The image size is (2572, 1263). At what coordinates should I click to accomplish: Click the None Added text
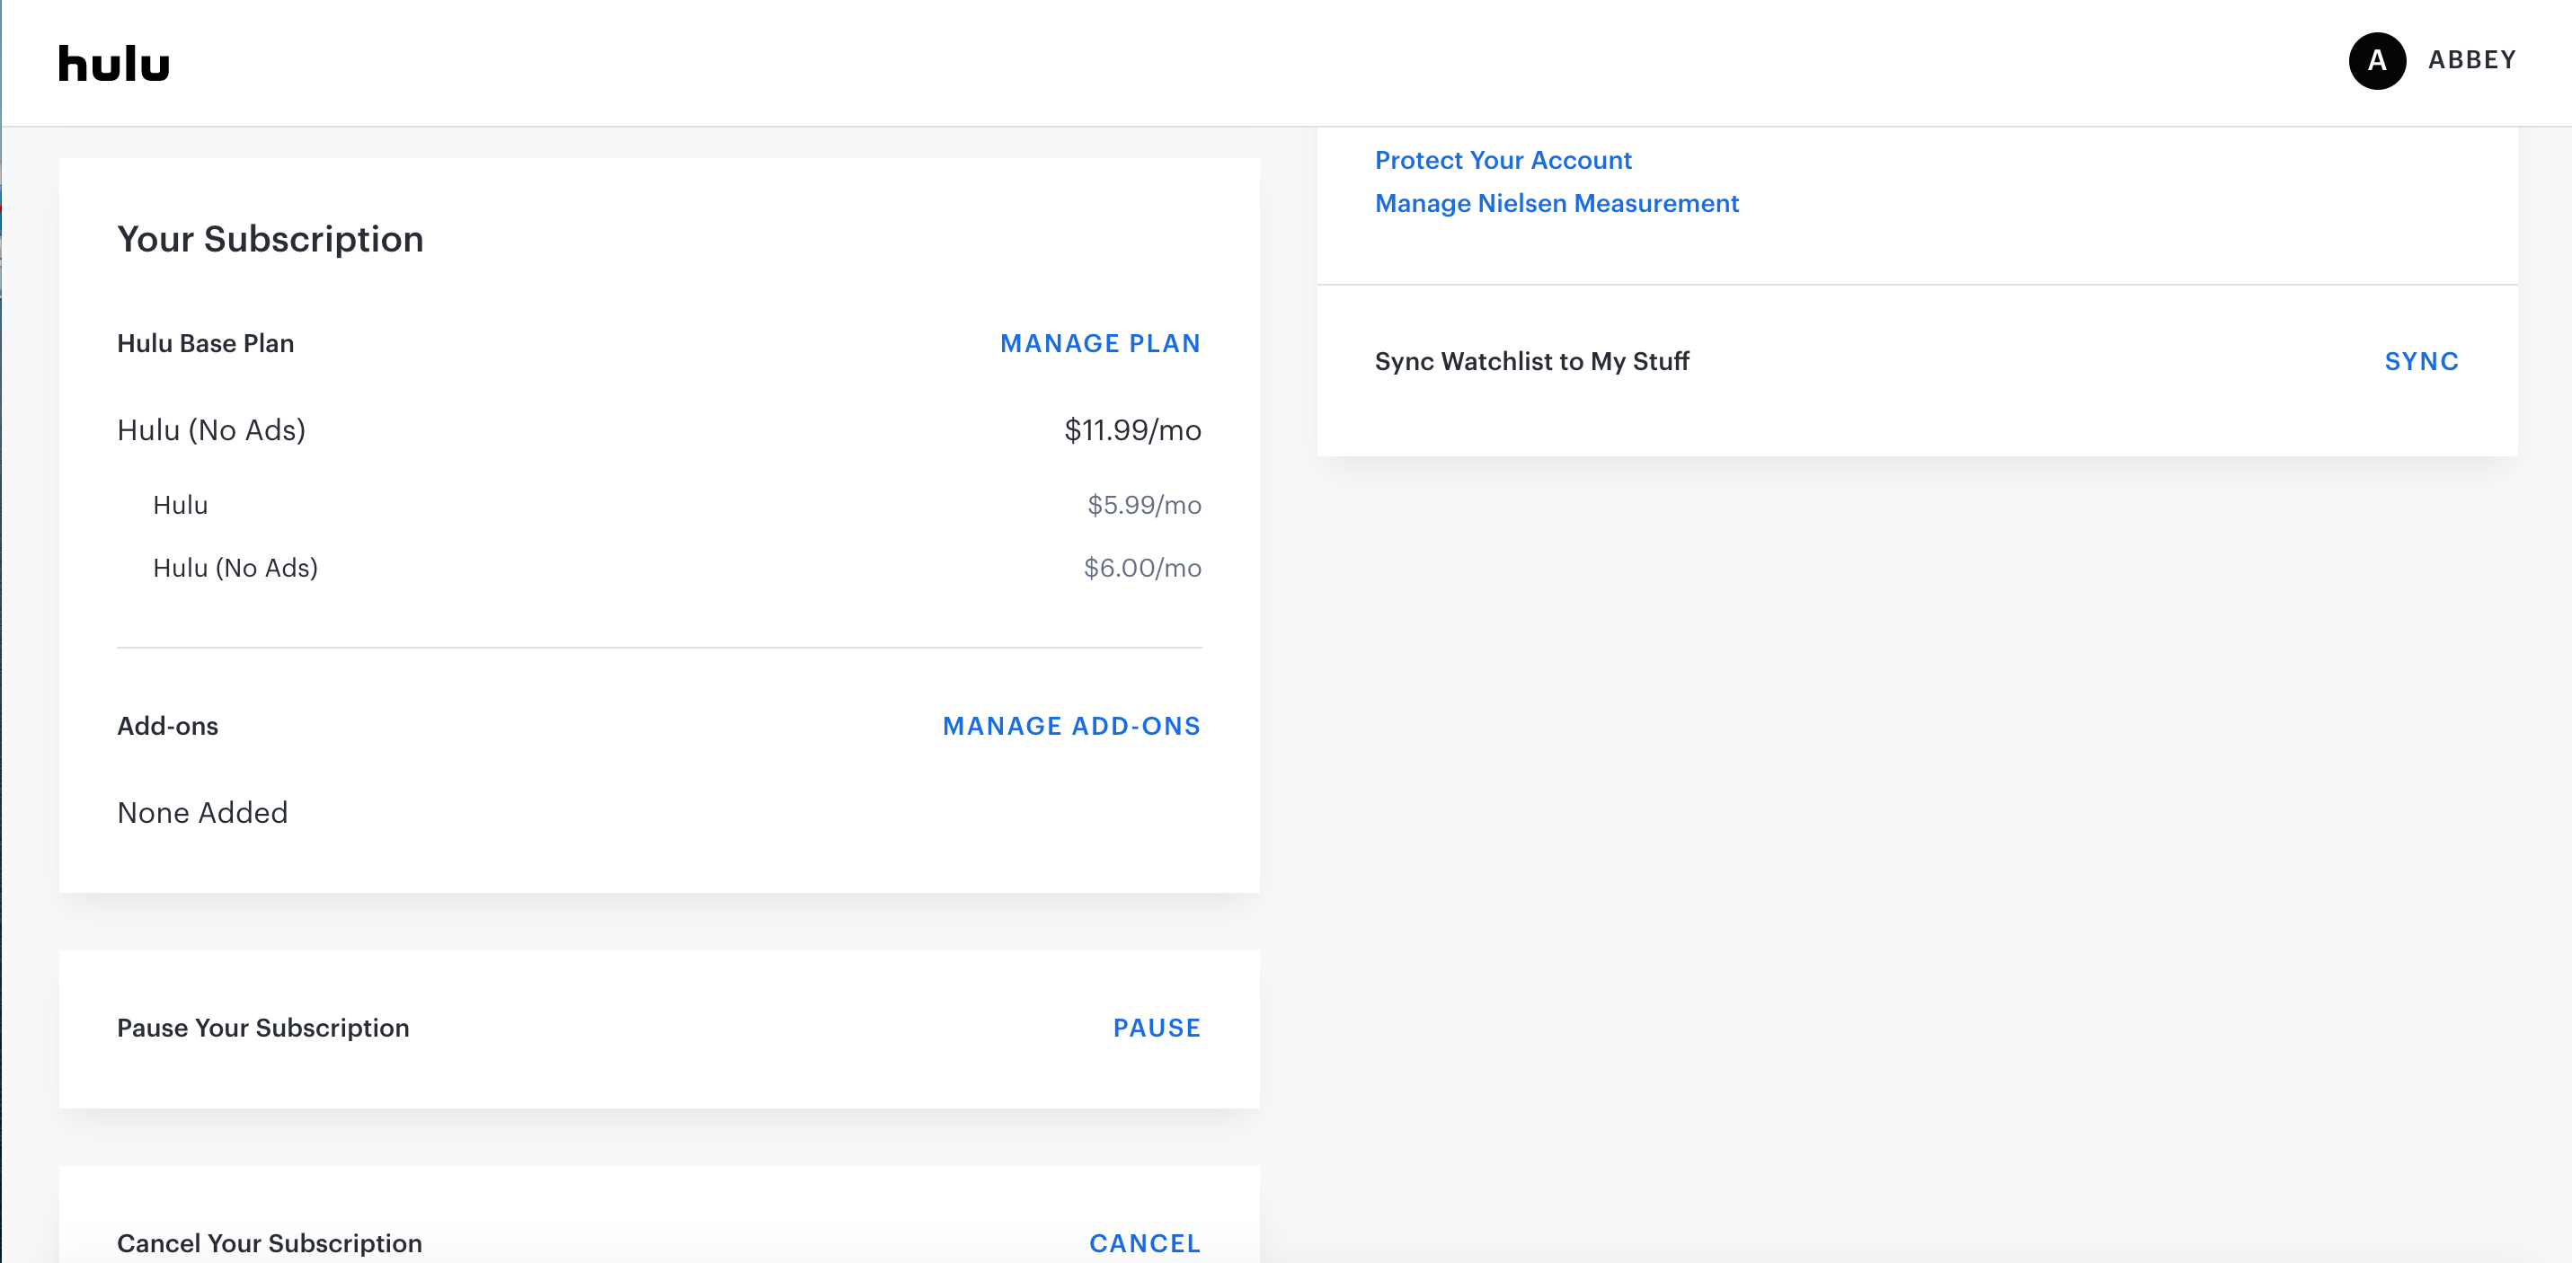203,813
